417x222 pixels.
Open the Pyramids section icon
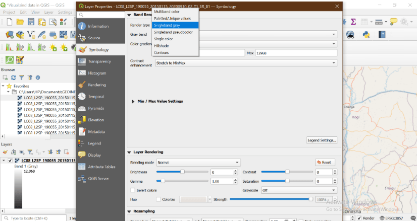82,108
